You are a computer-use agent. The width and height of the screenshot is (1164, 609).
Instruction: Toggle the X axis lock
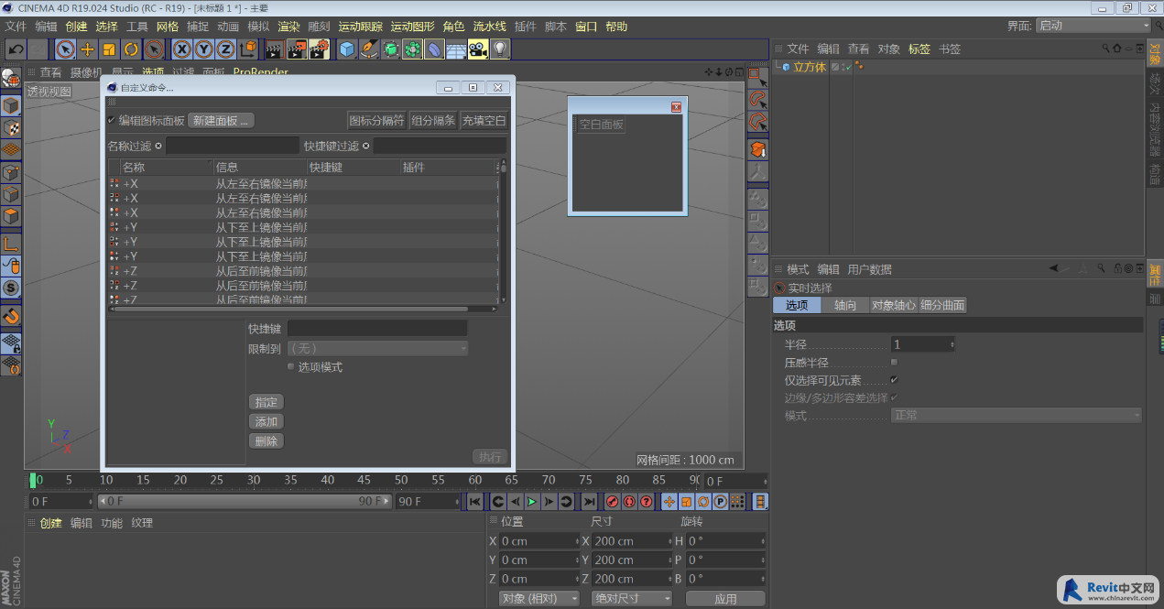(183, 49)
